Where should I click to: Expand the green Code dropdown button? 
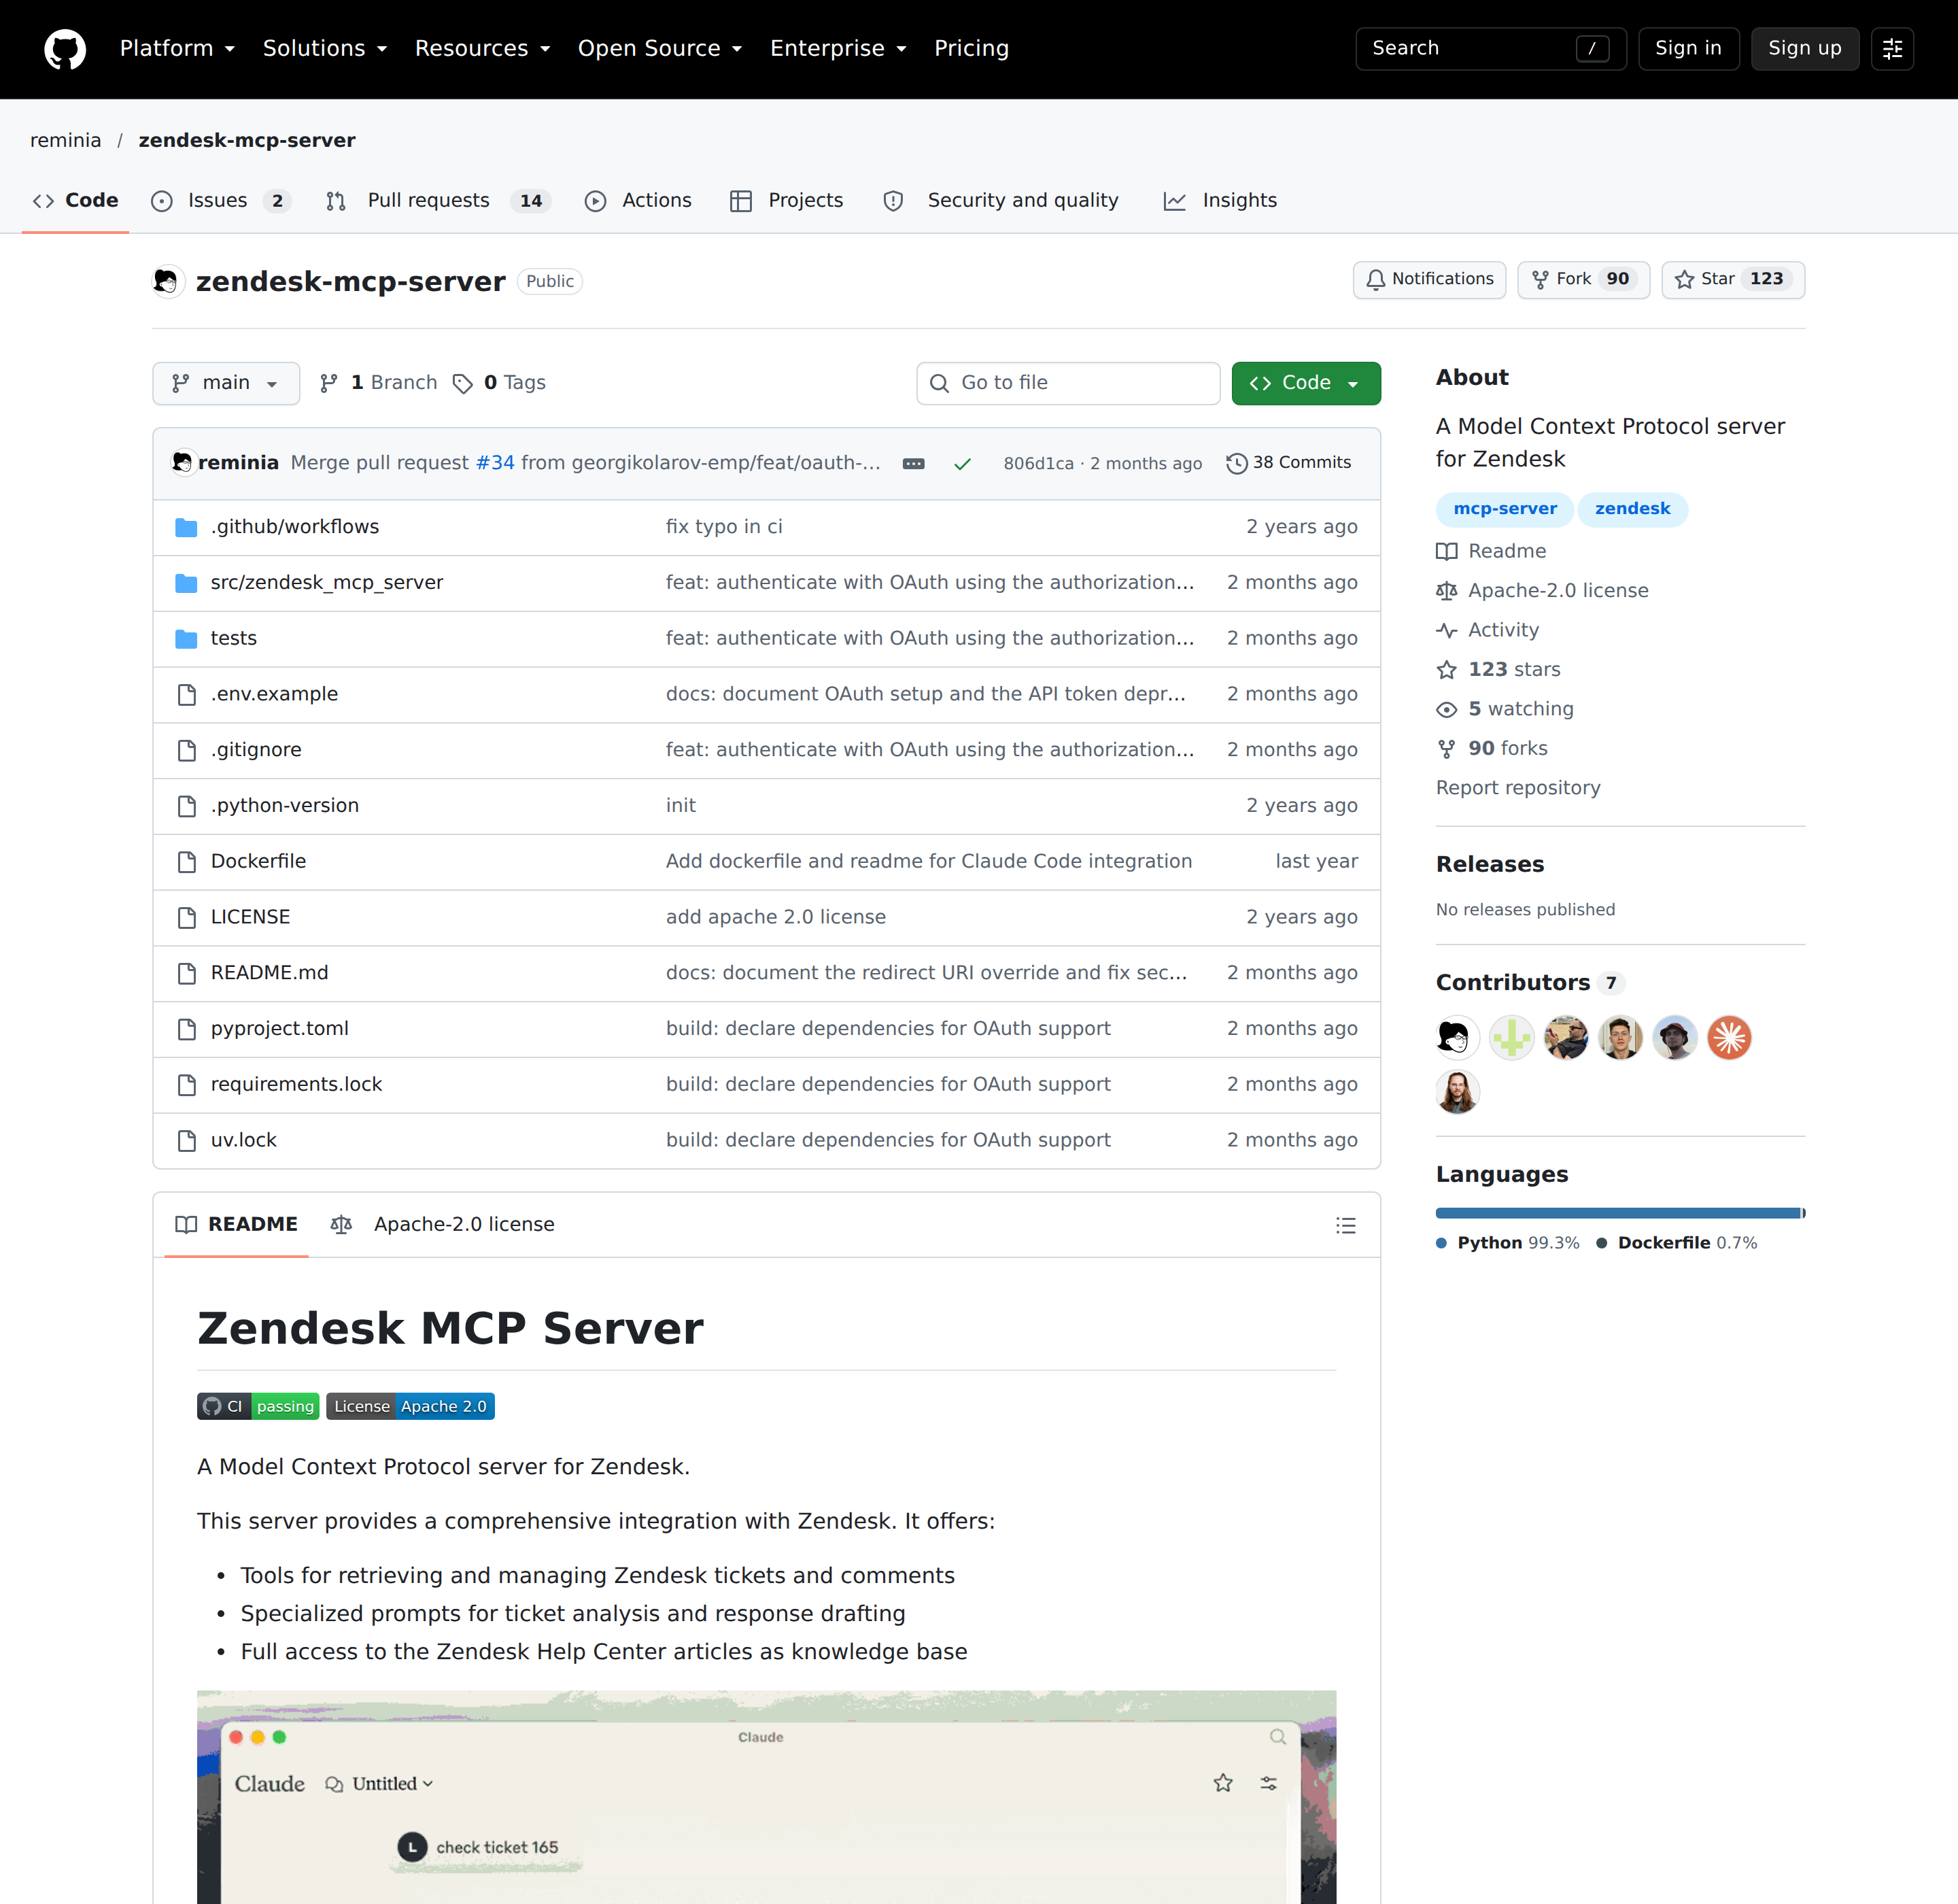point(1306,384)
